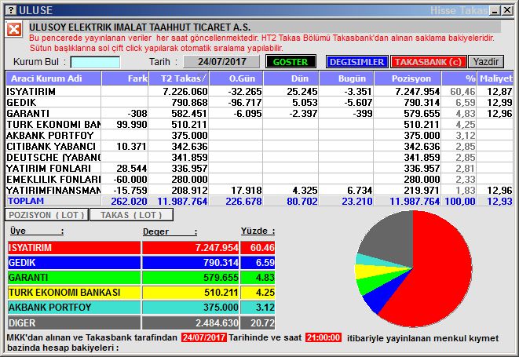Click the red 24/07/2017 date in footer
The width and height of the screenshot is (519, 357).
coord(204,337)
